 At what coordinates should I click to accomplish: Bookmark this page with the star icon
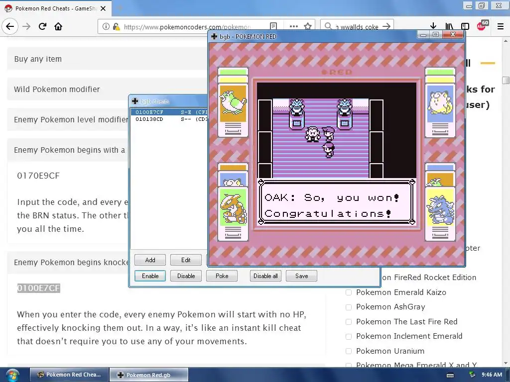coord(308,26)
